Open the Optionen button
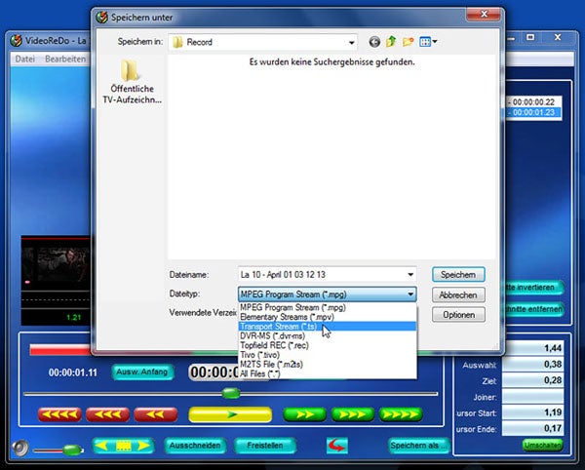The image size is (585, 470). (x=458, y=315)
